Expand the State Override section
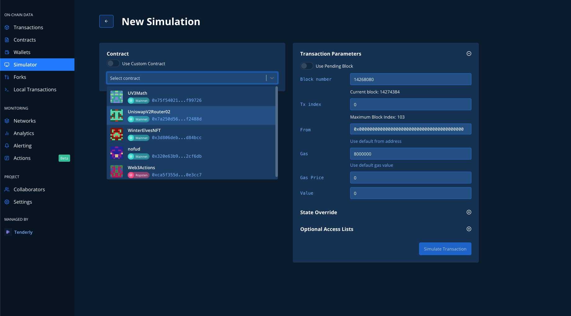This screenshot has width=571, height=316. [469, 212]
